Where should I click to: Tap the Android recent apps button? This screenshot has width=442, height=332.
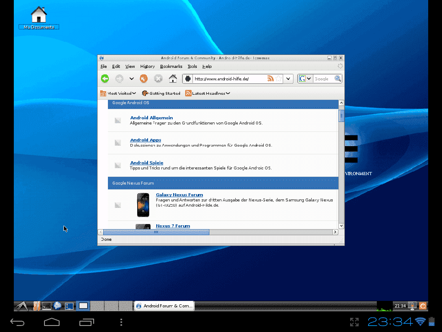86,322
